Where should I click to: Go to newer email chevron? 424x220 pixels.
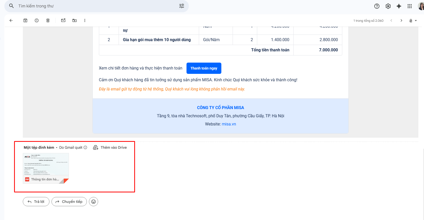click(x=391, y=20)
